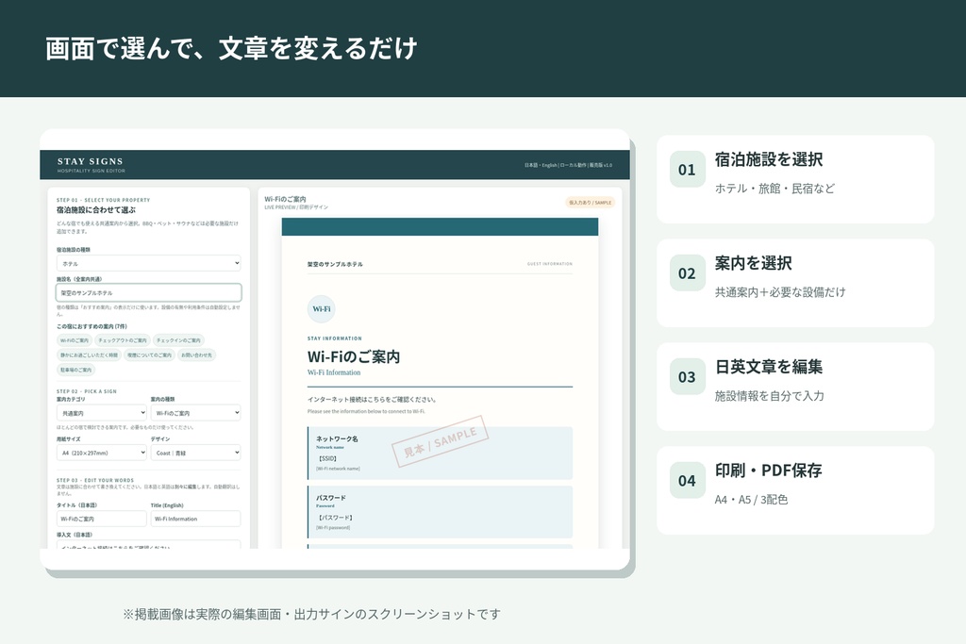The height and width of the screenshot is (644, 966).
Task: Open the 宿泊施設の種類 dropdown showing ホテル
Action: pos(148,263)
